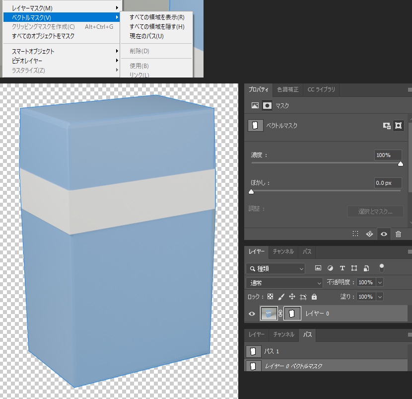Open the CC ライブラリ tab
The height and width of the screenshot is (399, 412).
[x=321, y=90]
